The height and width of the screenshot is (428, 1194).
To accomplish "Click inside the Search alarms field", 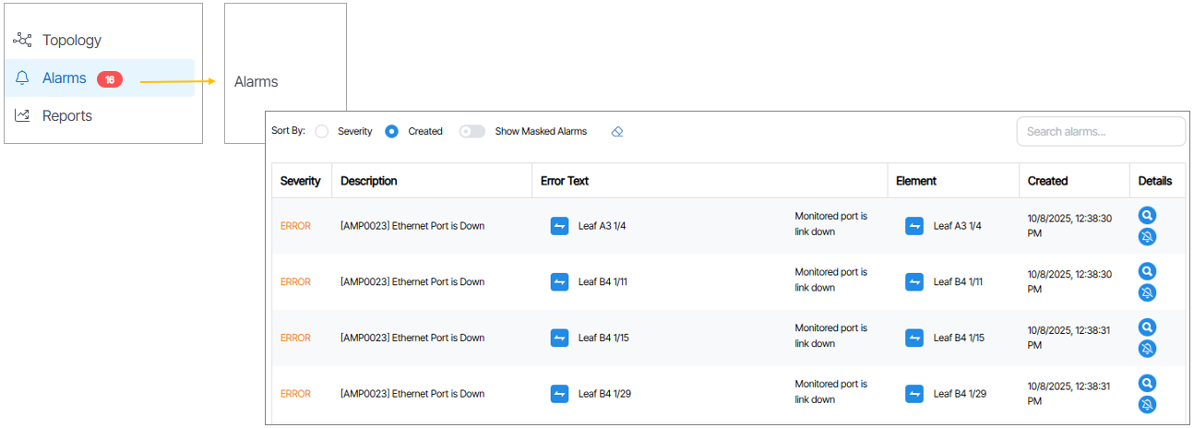I will [1100, 132].
